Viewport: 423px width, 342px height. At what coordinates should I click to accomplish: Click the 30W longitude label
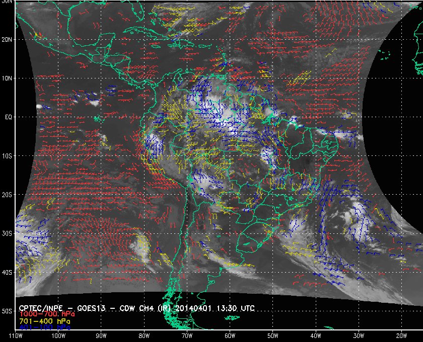click(359, 336)
